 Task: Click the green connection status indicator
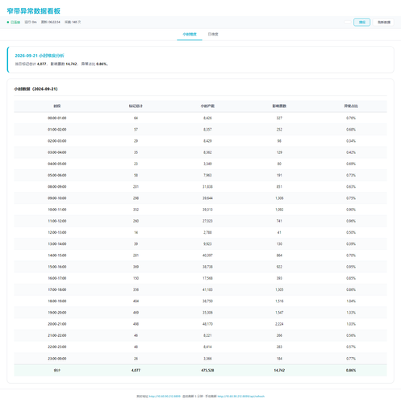[x=14, y=23]
